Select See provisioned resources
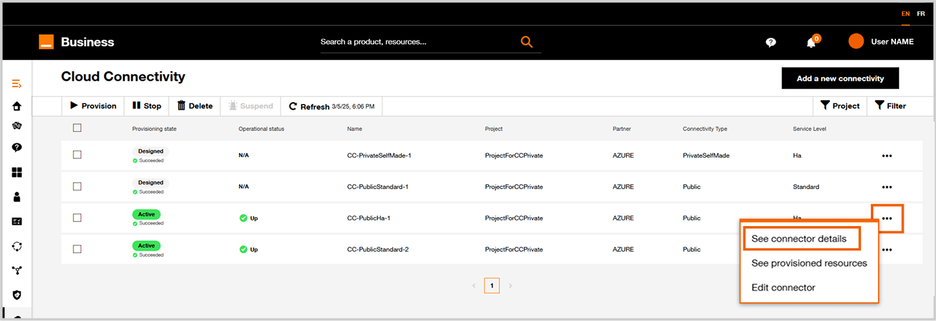This screenshot has width=936, height=321. click(809, 263)
